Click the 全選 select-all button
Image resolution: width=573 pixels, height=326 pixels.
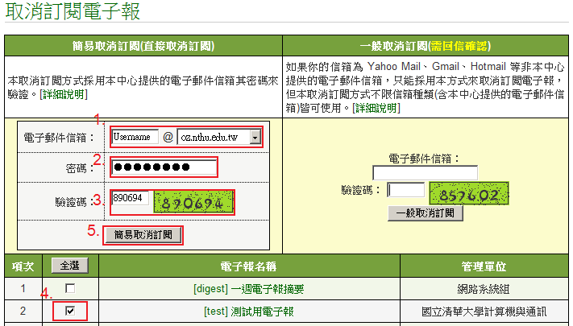69,265
